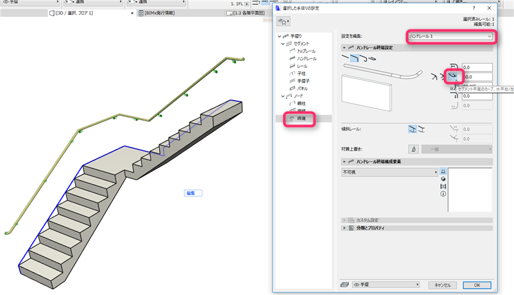
Task: Collapse the セグメント tree node
Action: click(x=283, y=44)
